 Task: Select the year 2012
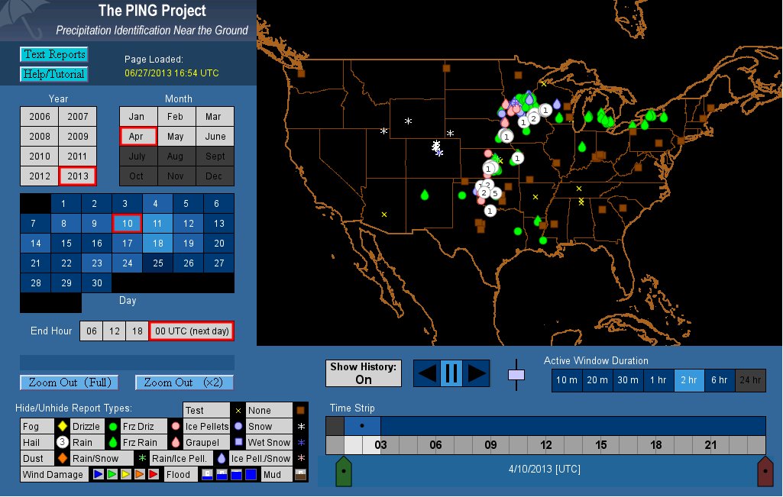coord(40,176)
